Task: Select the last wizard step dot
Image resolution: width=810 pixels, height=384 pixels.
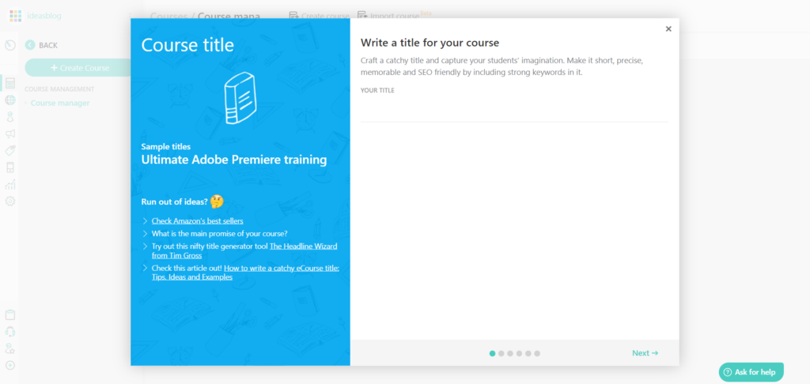Action: 537,353
